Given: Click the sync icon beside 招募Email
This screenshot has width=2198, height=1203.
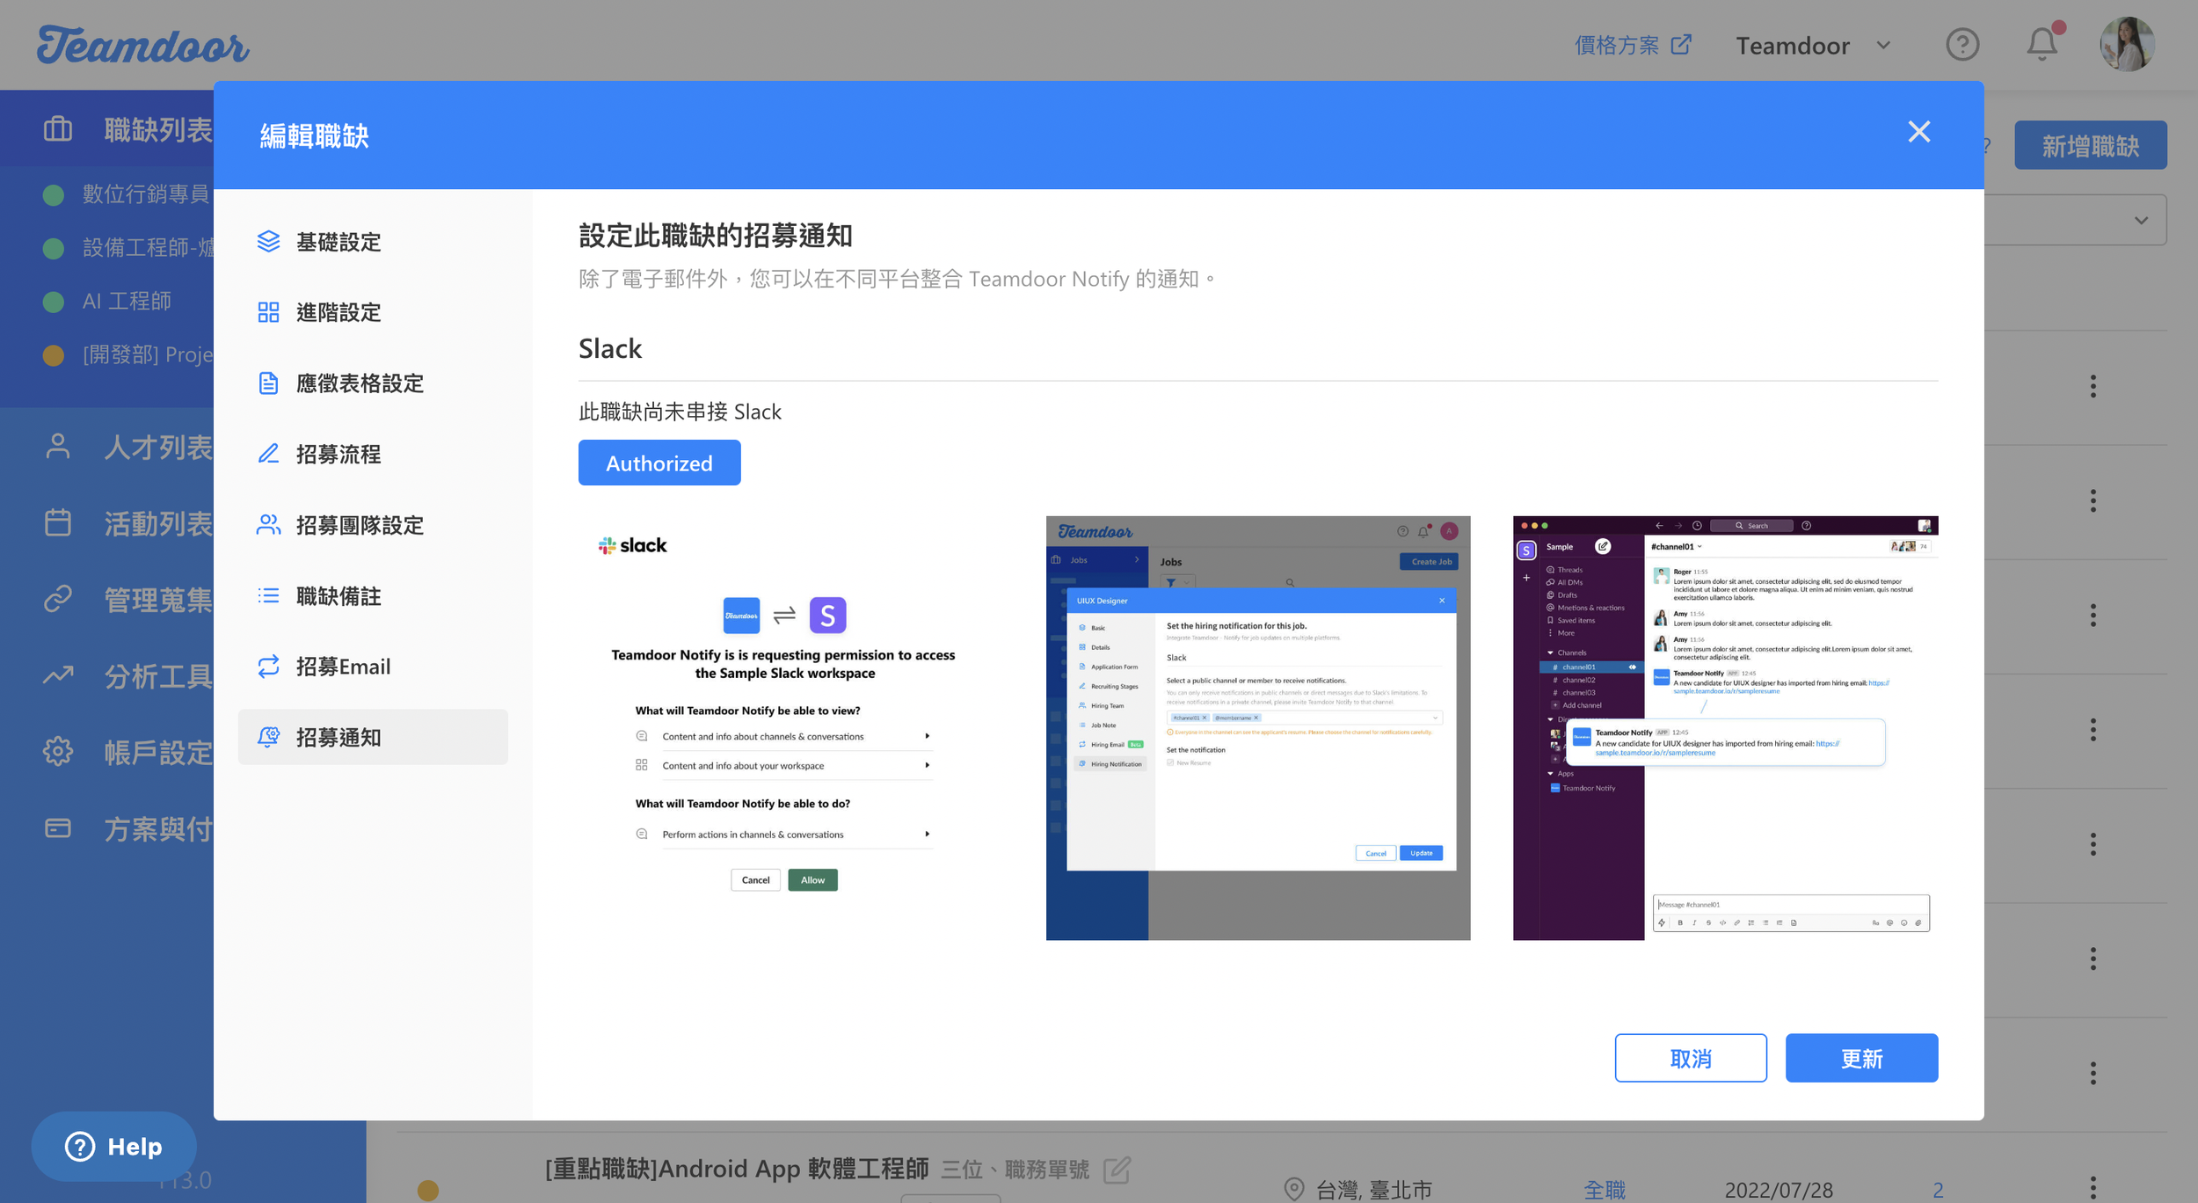Looking at the screenshot, I should 268,667.
